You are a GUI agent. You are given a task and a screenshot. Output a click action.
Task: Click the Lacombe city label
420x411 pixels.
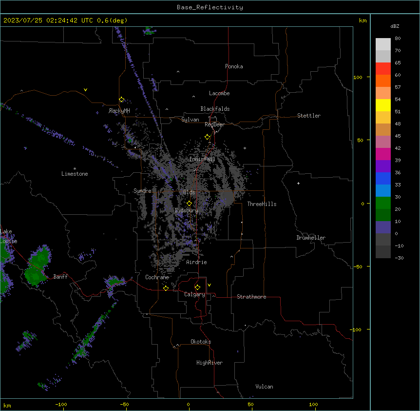click(x=219, y=93)
